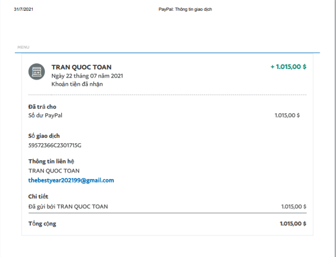336x257 pixels.
Task: Click the amount beside Số dư PayPal
Action: 287,115
